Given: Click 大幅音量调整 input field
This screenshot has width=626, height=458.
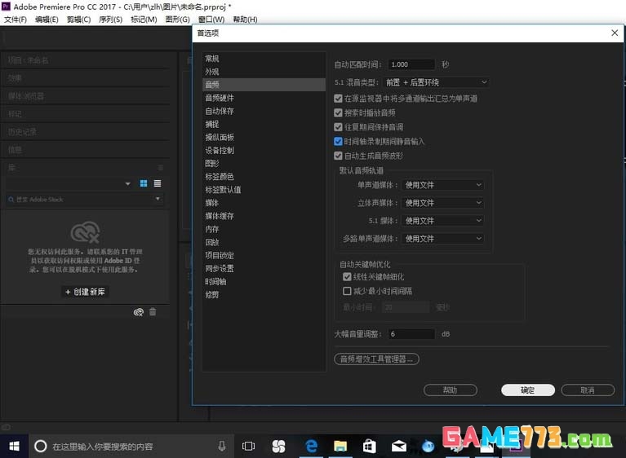Looking at the screenshot, I should pyautogui.click(x=411, y=334).
